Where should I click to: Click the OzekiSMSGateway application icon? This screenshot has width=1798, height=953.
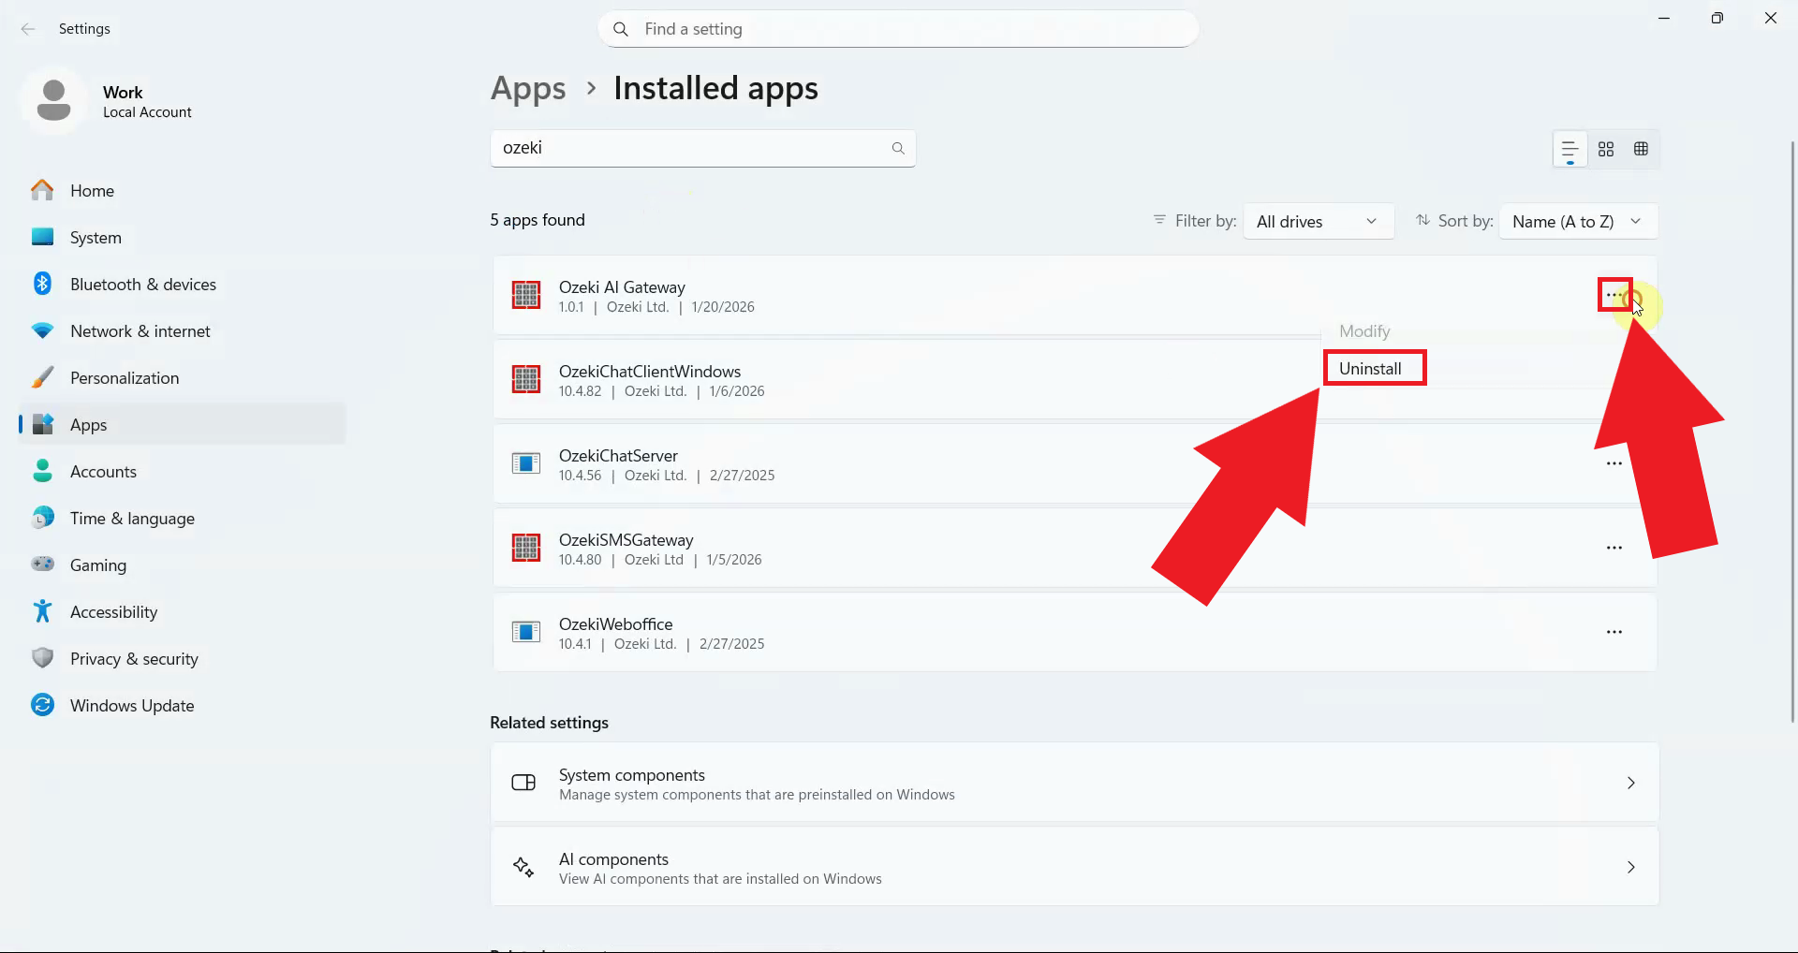pos(526,547)
